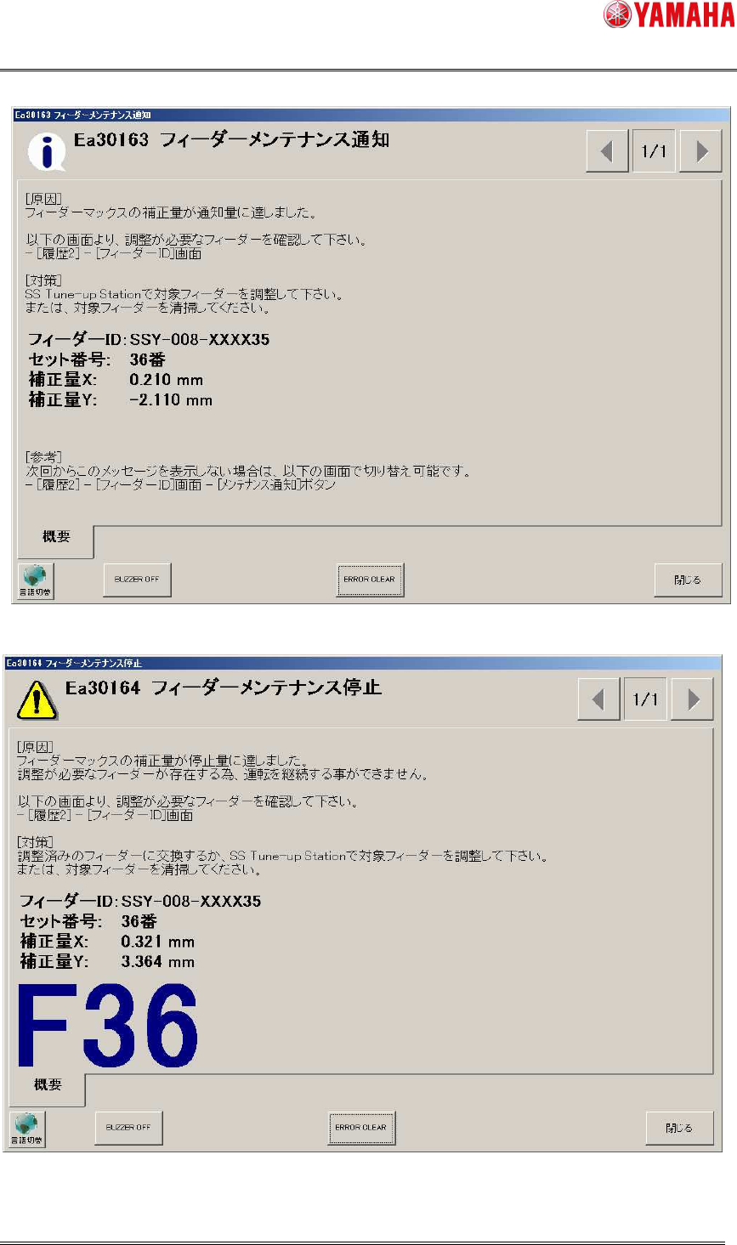Click the blue info icon beside Ea30163 title
The height and width of the screenshot is (1245, 737).
(x=46, y=150)
